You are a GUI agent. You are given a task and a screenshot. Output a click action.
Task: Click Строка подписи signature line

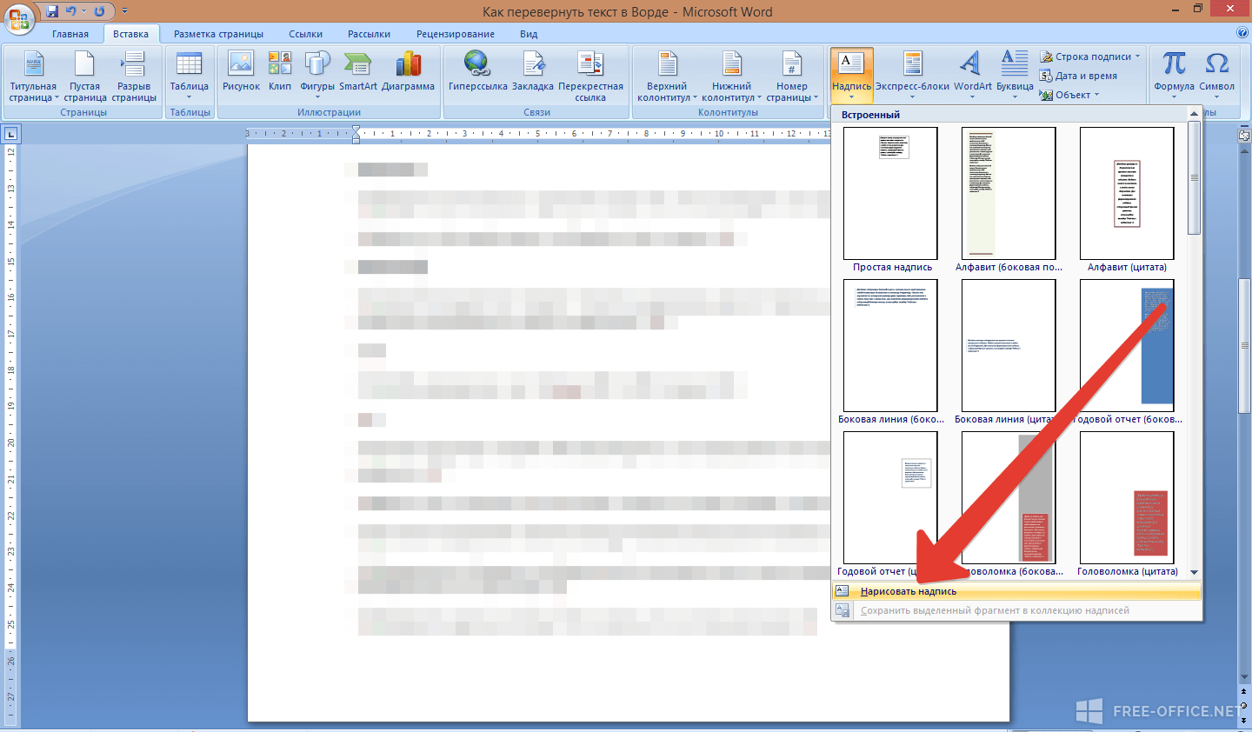pyautogui.click(x=1089, y=57)
